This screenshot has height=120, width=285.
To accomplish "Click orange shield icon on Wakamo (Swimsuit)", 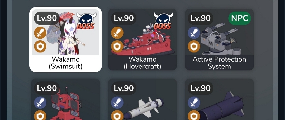I will [40, 46].
